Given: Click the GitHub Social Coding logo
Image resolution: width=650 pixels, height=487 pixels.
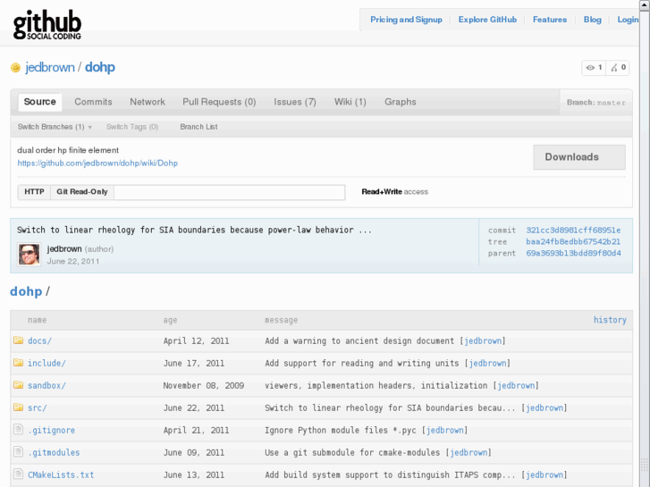Looking at the screenshot, I should coord(46,25).
